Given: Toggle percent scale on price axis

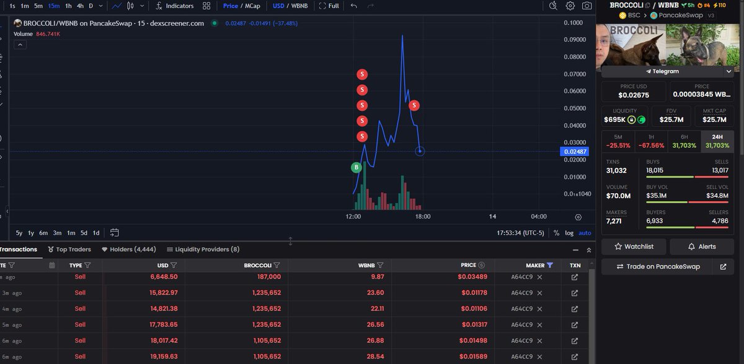Looking at the screenshot, I should click(x=556, y=233).
